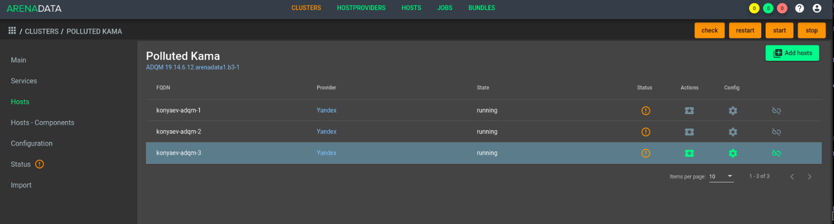Open the apps grid icon in breadcrumb
Image resolution: width=834 pixels, height=224 pixels.
click(x=12, y=31)
